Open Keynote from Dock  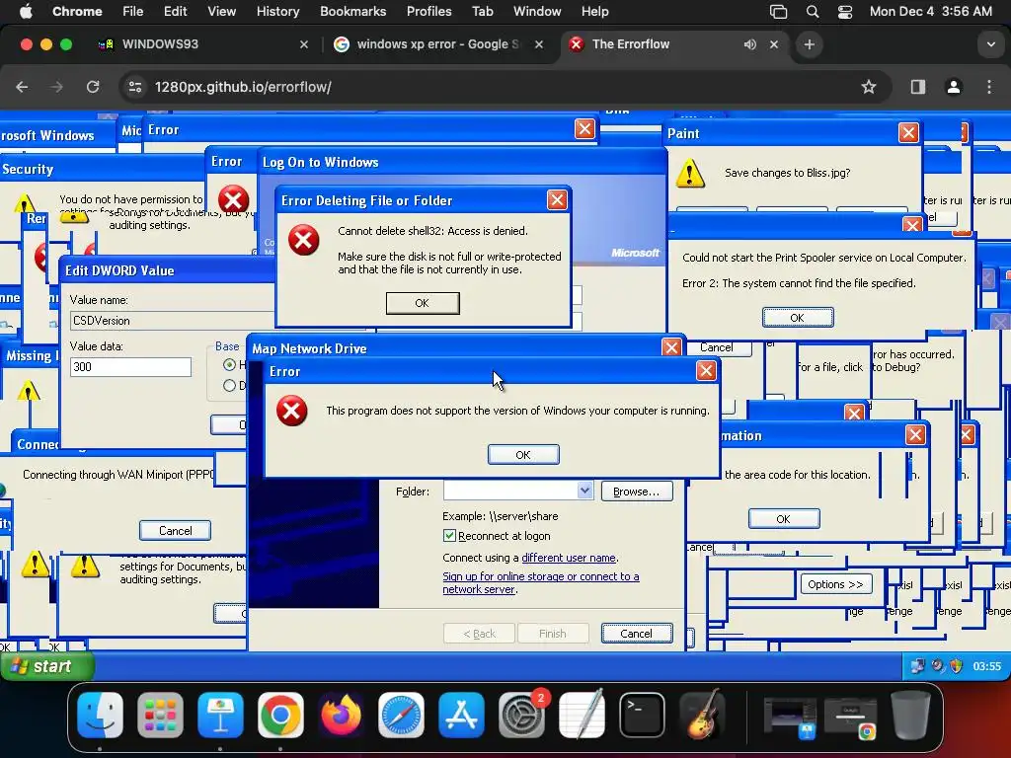[x=220, y=715]
